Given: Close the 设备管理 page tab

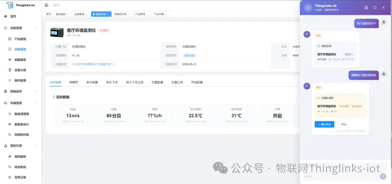Looking at the screenshot, I should click(x=86, y=14).
